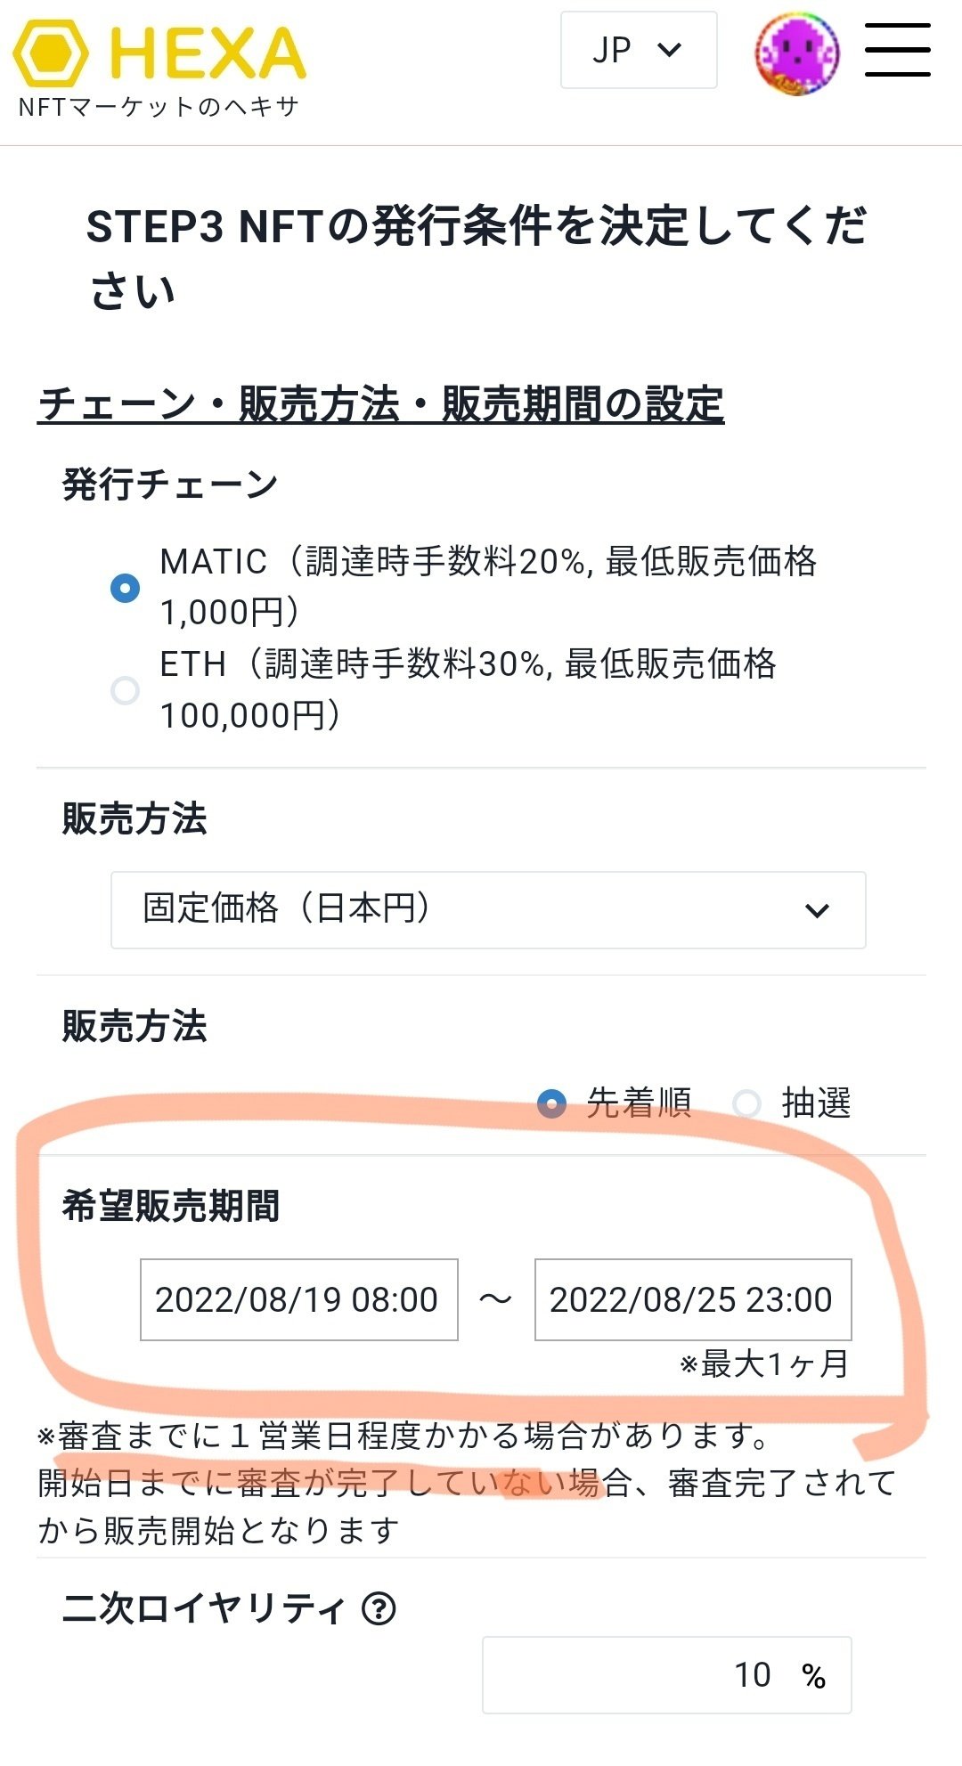This screenshot has width=962, height=1766.
Task: Click the チェーン・販売方法・販売期間の設定 heading link
Action: click(380, 404)
